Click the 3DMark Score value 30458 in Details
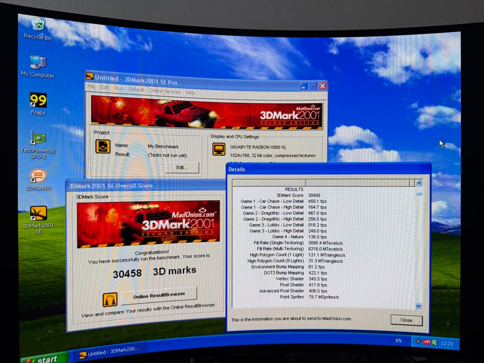The height and width of the screenshot is (363, 484). 314,196
